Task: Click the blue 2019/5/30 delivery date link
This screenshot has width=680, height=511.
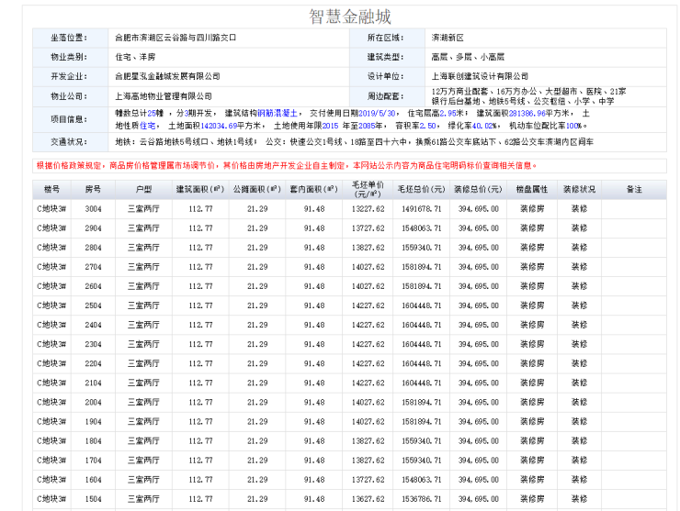Action: 377,114
